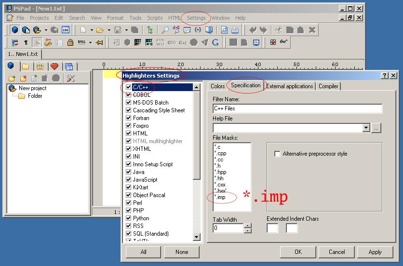Click the padlock read-only icon
Screen dimensions: 403x266
click(x=70, y=42)
